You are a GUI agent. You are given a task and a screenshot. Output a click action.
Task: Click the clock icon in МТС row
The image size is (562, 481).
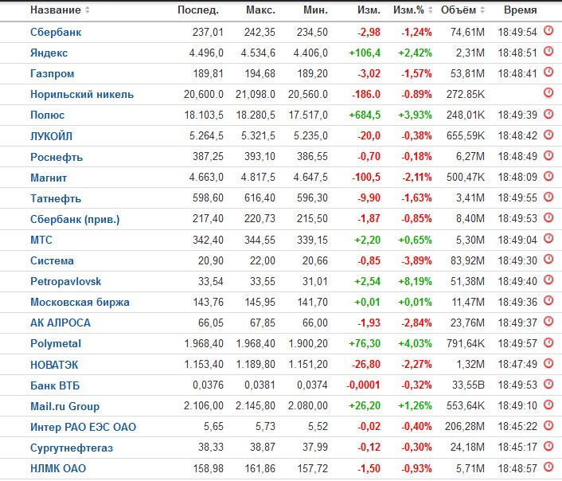coord(548,238)
